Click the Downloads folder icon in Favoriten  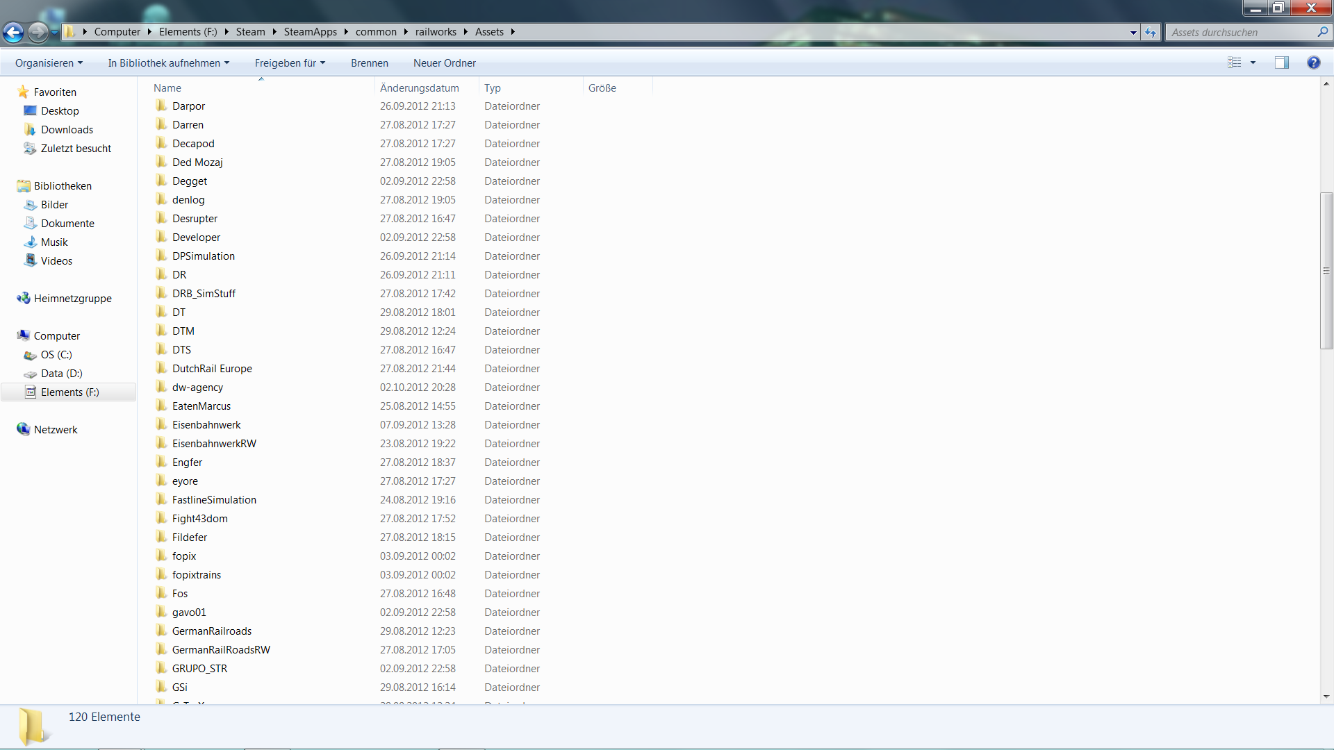[x=30, y=130]
